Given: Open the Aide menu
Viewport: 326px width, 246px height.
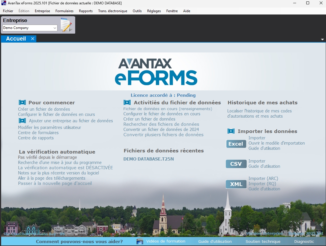Looking at the screenshot, I should (187, 11).
